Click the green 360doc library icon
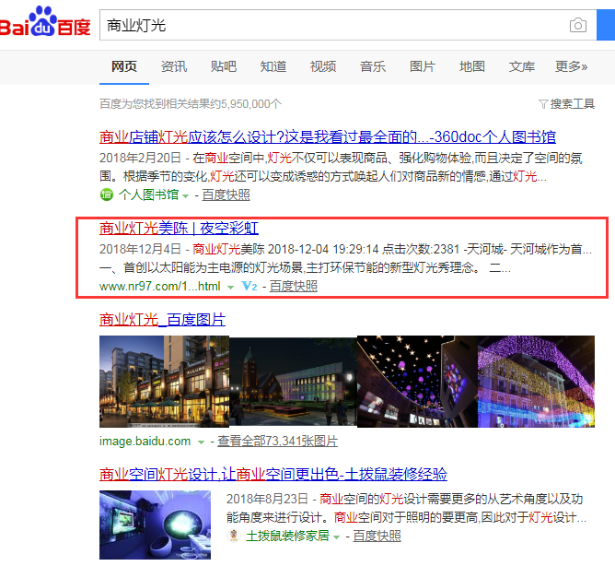This screenshot has height=566, width=615. coord(107,195)
